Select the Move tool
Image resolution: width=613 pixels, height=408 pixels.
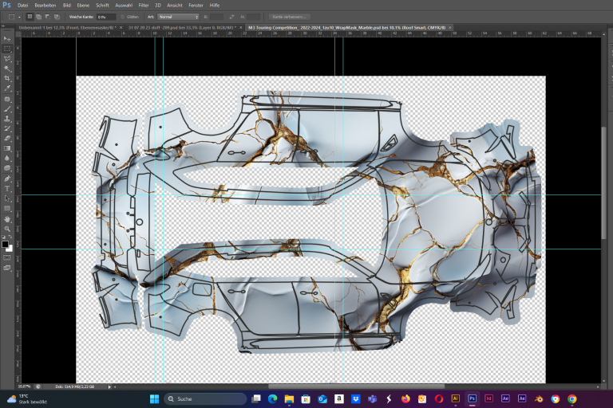[x=7, y=39]
